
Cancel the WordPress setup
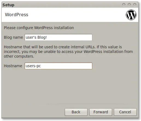point(125,112)
